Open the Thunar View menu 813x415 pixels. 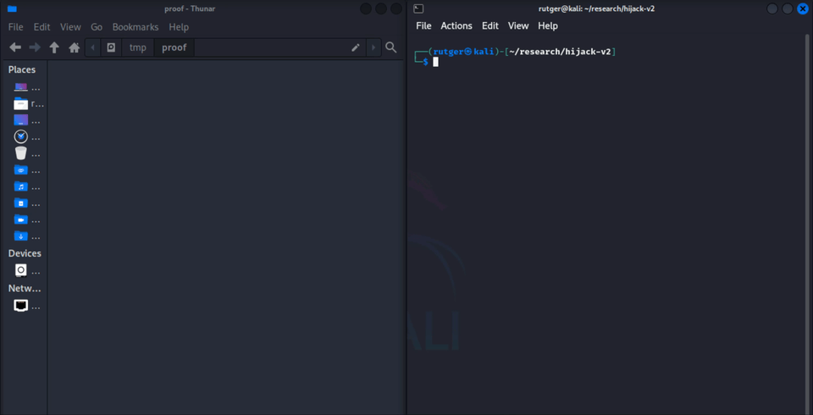pyautogui.click(x=70, y=27)
